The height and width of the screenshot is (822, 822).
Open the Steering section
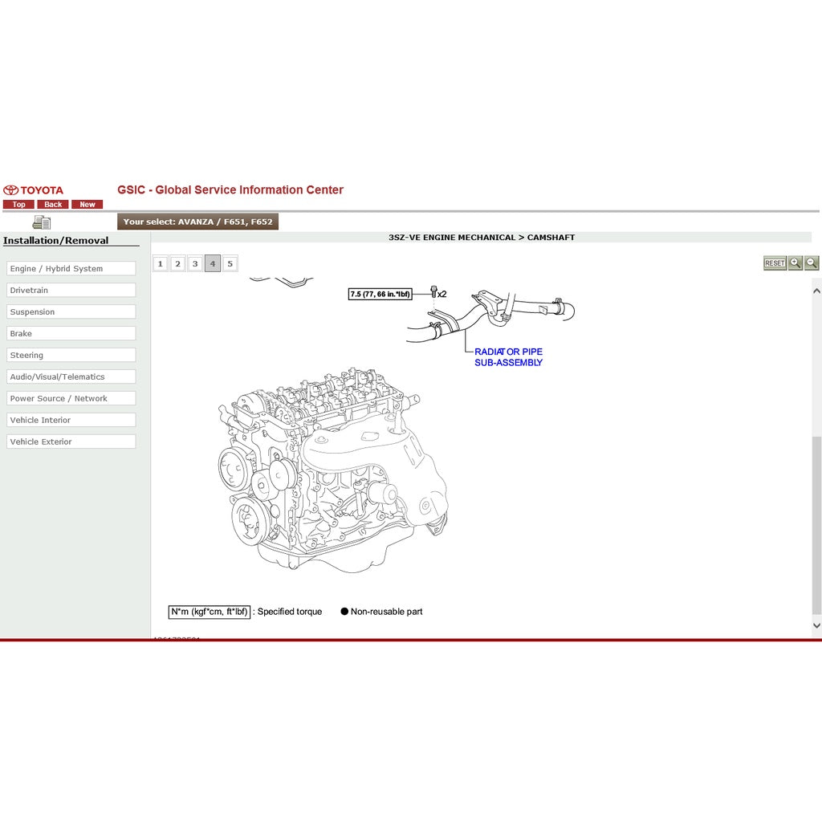(71, 355)
